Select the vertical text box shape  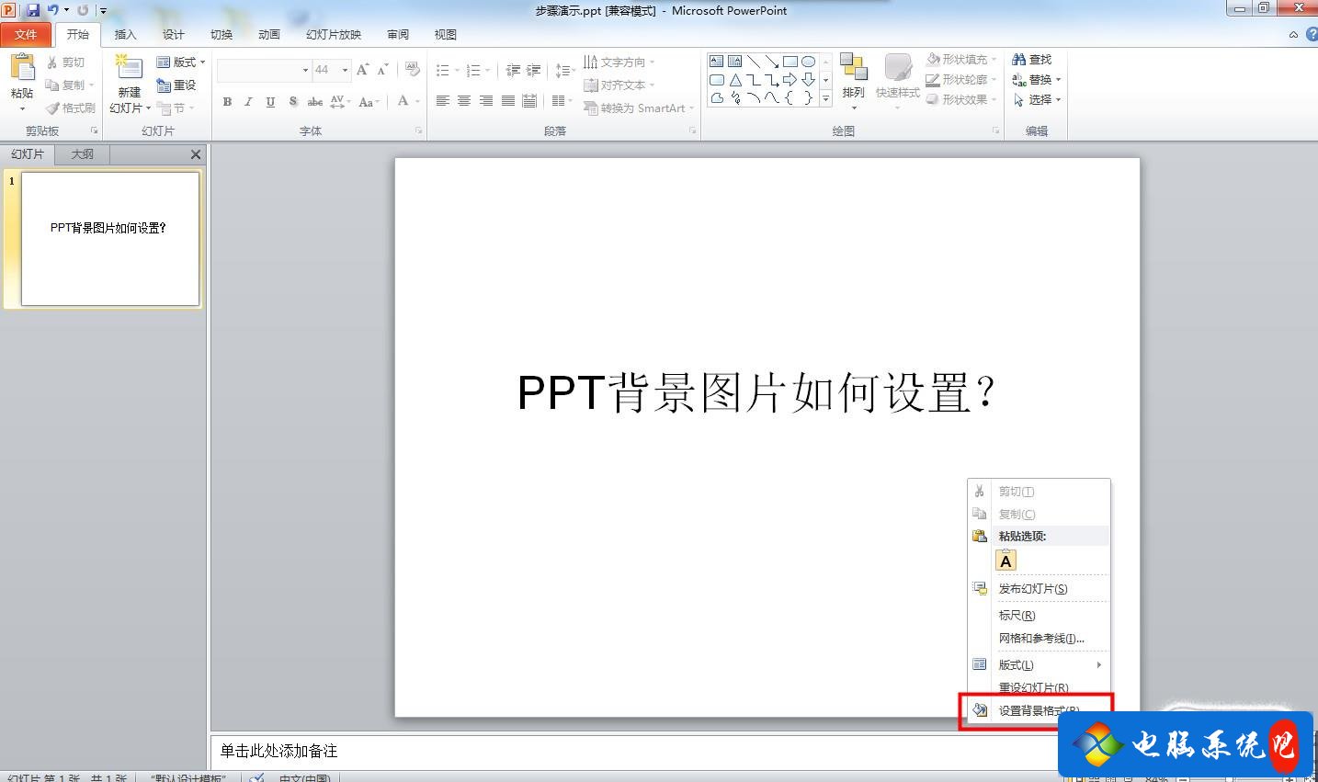734,62
